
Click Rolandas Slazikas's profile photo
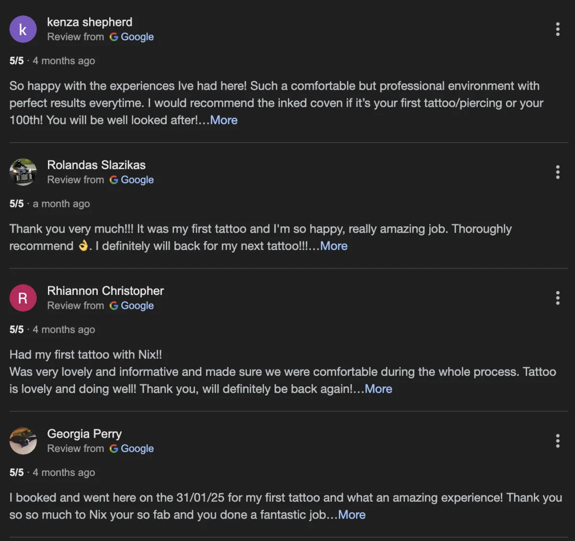pos(23,172)
